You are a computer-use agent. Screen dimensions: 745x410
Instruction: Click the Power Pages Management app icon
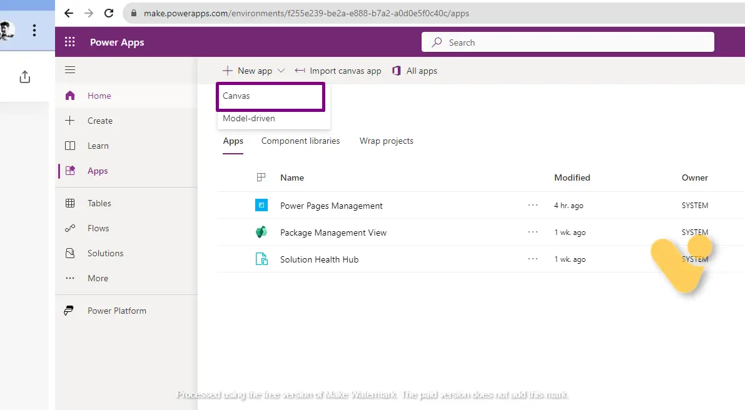261,205
